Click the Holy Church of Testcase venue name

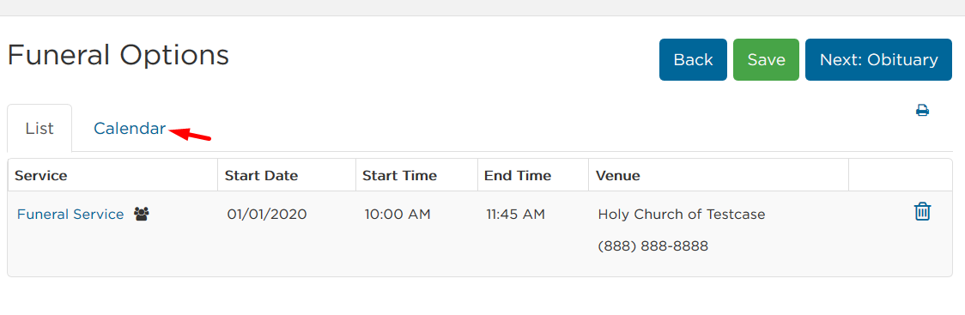682,214
